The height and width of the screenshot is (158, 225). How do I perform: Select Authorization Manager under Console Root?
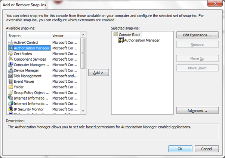[x=142, y=40]
